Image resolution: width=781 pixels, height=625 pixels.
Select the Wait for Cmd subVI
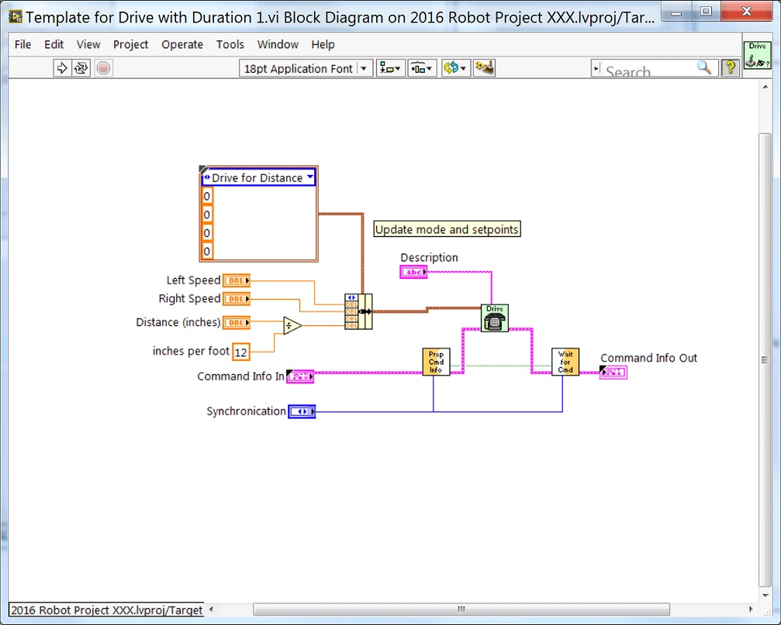point(565,362)
